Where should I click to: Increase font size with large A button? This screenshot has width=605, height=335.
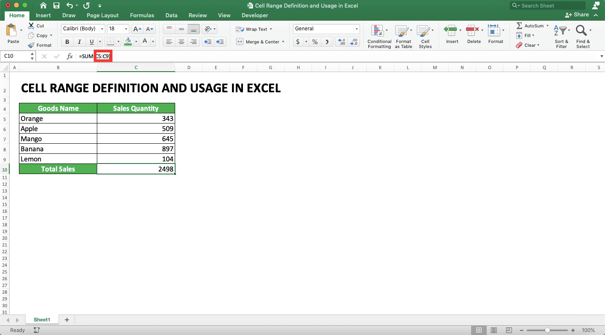pyautogui.click(x=136, y=29)
